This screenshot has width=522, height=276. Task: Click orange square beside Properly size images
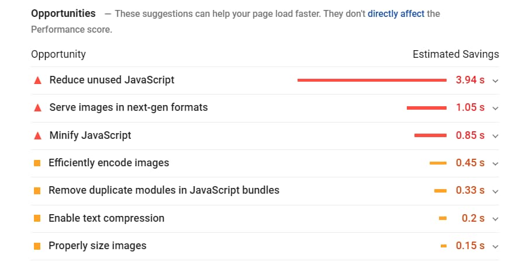[x=37, y=246]
